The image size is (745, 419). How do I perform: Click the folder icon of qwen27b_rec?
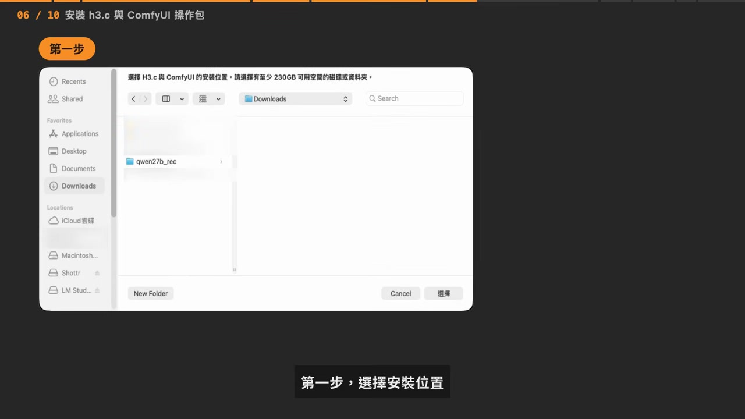coord(130,161)
